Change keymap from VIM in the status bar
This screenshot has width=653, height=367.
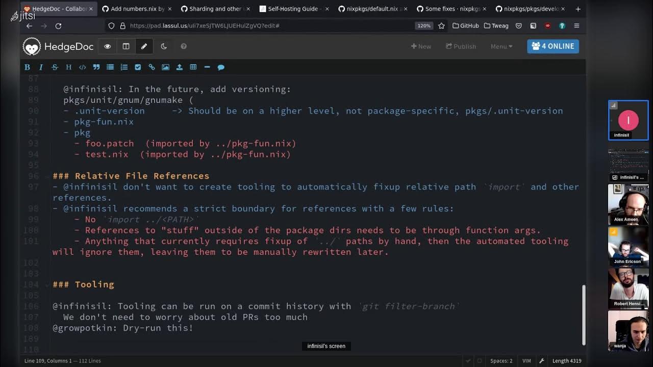(x=526, y=361)
